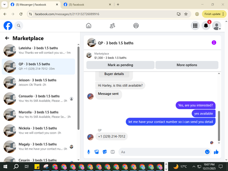Go to the Home feed icon

88,26
